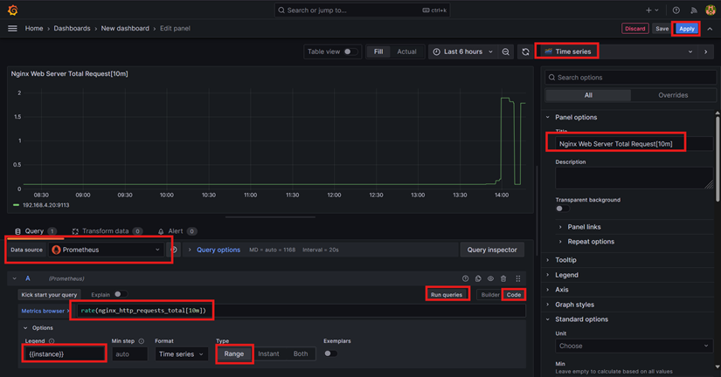Select the Overrides tab
Image resolution: width=721 pixels, height=377 pixels.
pyautogui.click(x=673, y=95)
